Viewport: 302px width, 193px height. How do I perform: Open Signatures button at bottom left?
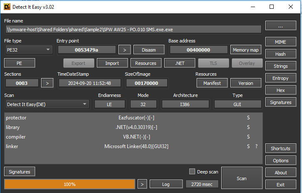click(20, 172)
